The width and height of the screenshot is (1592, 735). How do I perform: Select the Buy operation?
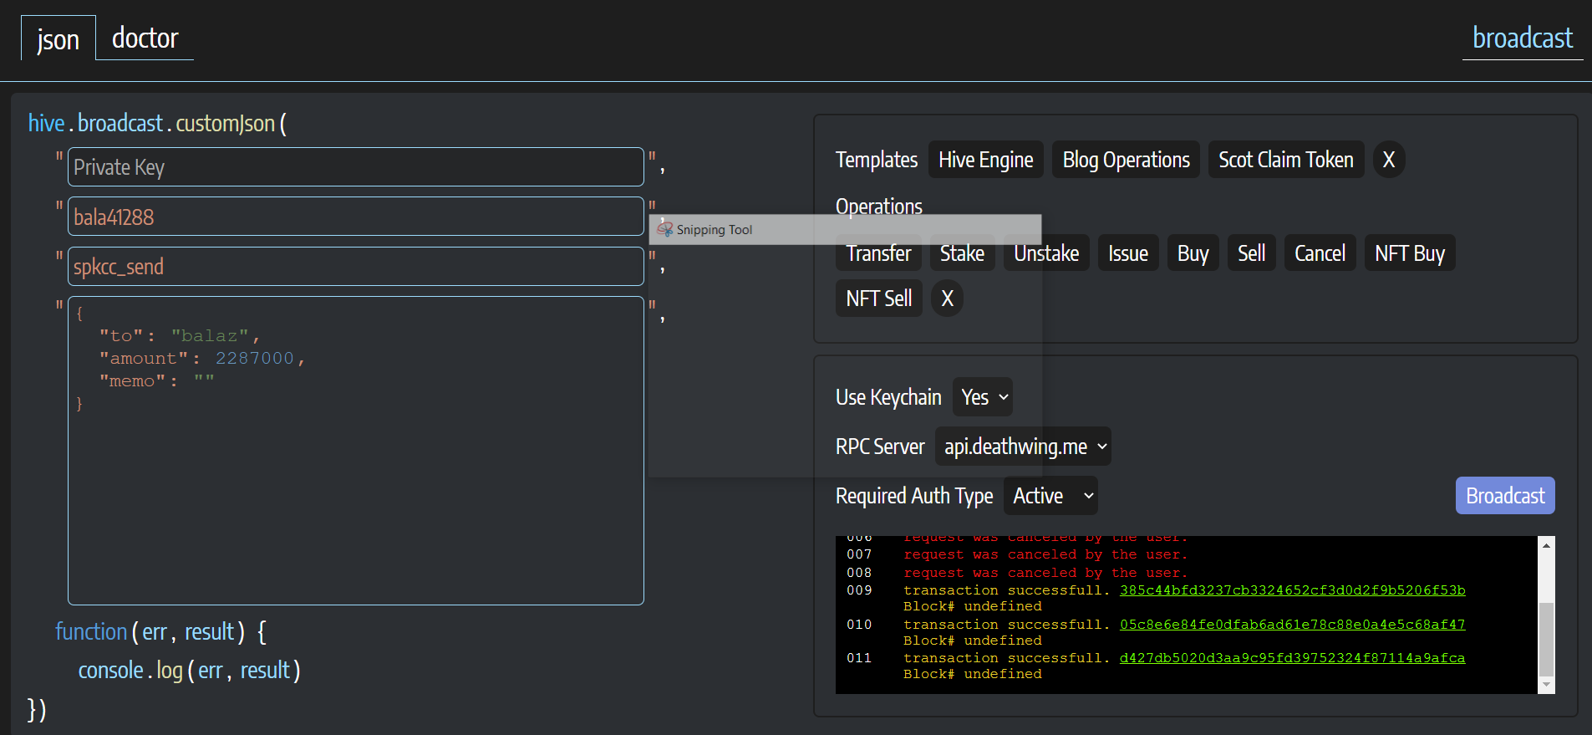1193,253
